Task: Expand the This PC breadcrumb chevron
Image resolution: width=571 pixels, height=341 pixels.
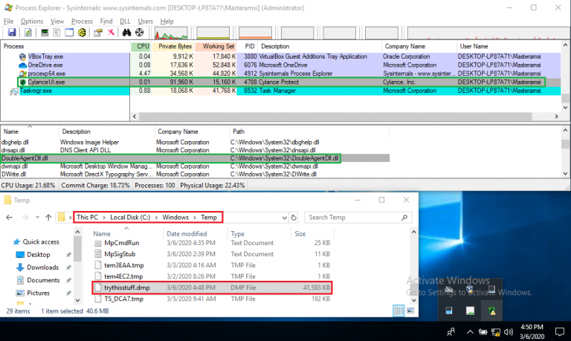Action: click(x=106, y=218)
